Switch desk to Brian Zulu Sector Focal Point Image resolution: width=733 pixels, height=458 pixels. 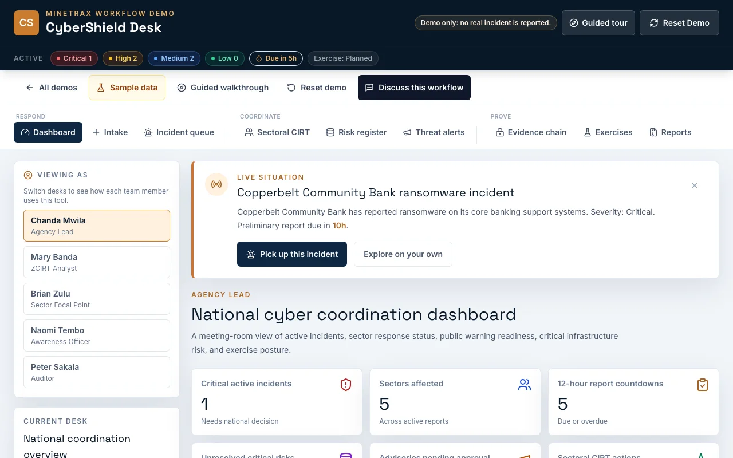pos(97,299)
